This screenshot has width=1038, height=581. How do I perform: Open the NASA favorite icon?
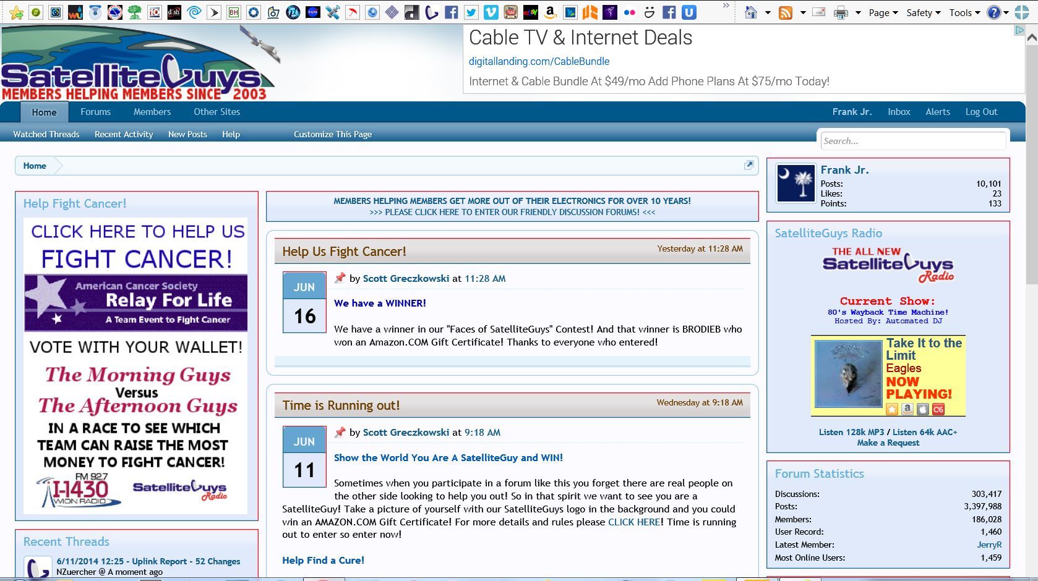click(313, 12)
